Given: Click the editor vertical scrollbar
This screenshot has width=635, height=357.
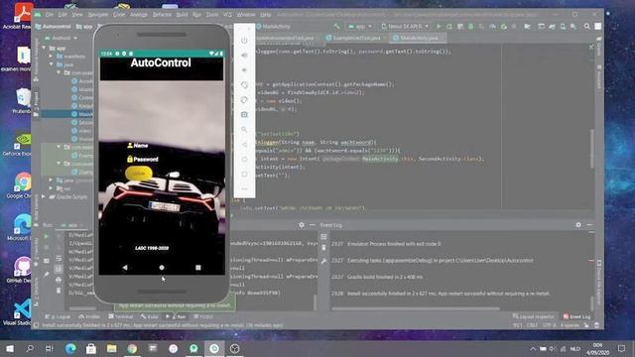Looking at the screenshot, I should coord(592,148).
